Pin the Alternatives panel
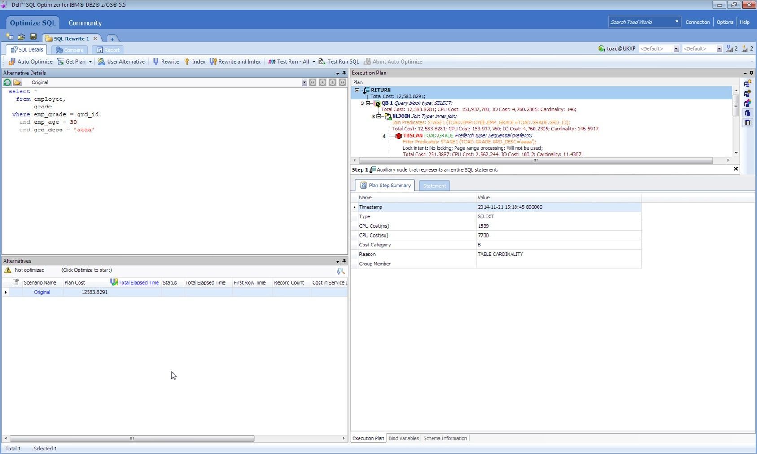Image resolution: width=757 pixels, height=454 pixels. 344,261
